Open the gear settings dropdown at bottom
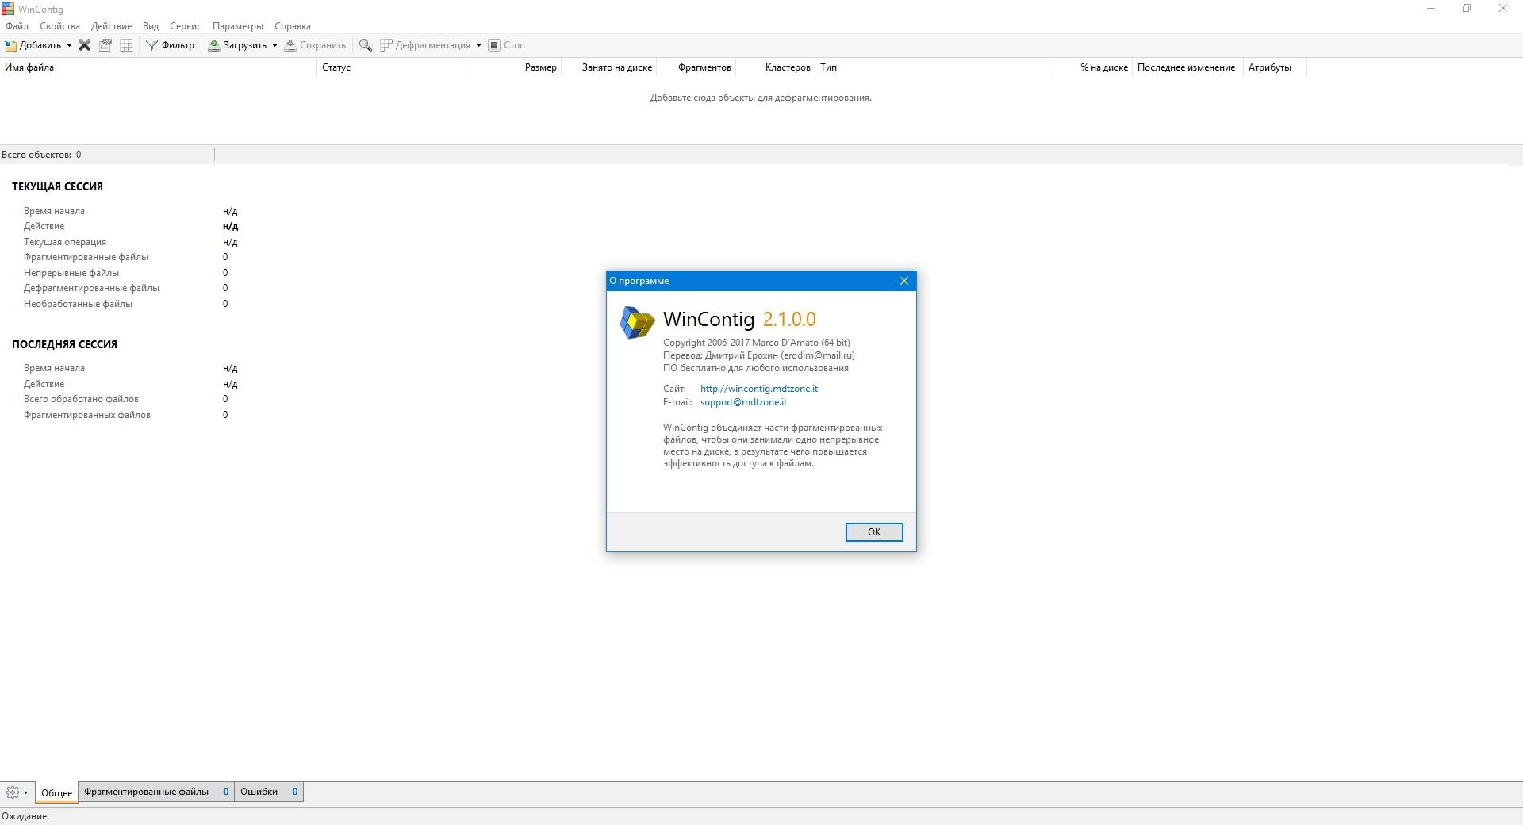Image resolution: width=1523 pixels, height=825 pixels. tap(17, 792)
